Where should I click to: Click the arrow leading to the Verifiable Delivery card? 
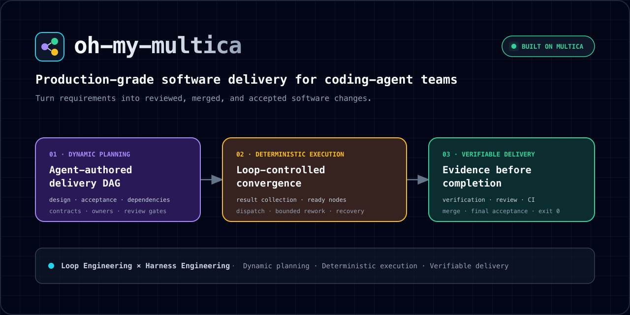[x=418, y=180]
